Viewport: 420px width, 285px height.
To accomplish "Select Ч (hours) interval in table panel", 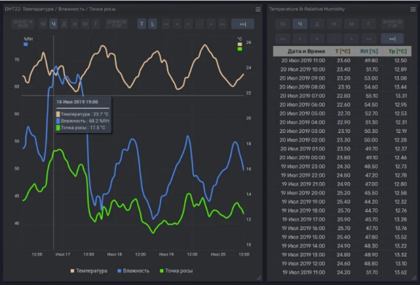I will tap(300, 24).
